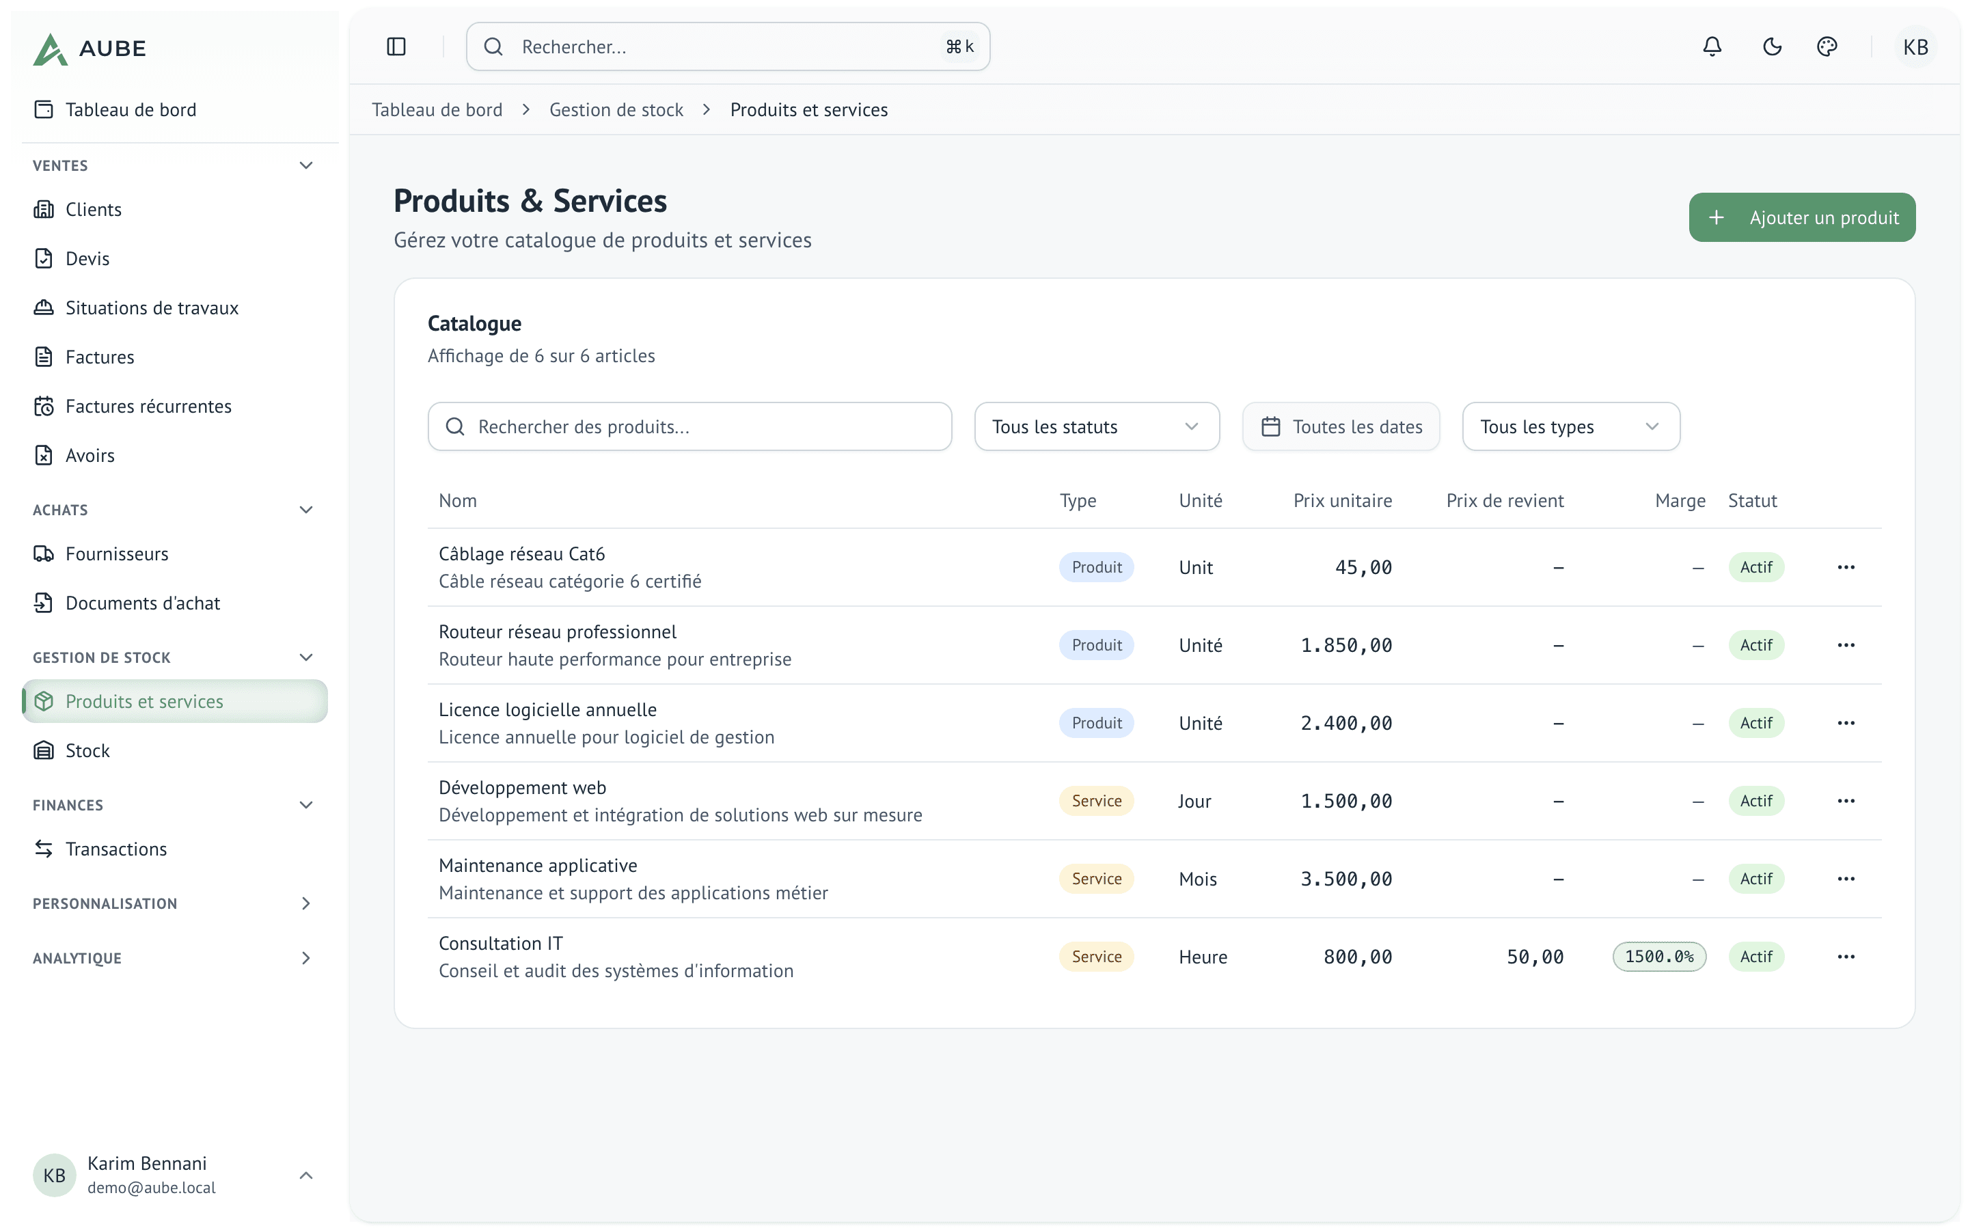
Task: Open actions menu for Consultation IT
Action: click(x=1845, y=957)
